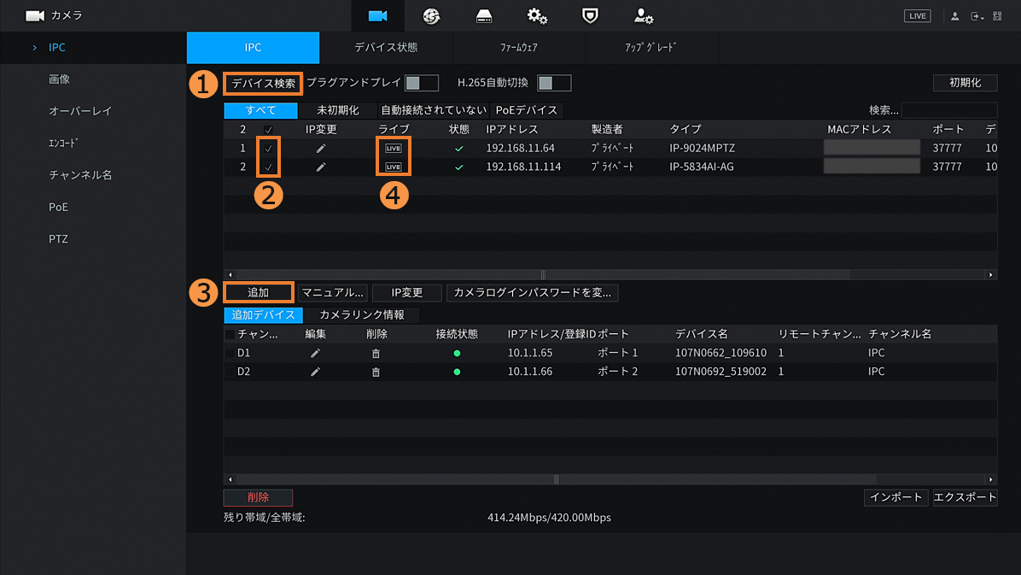Open the storage drive icon in top bar

coord(484,16)
